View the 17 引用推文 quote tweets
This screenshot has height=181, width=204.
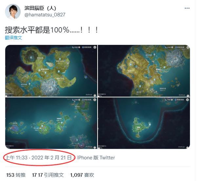tap(48, 175)
